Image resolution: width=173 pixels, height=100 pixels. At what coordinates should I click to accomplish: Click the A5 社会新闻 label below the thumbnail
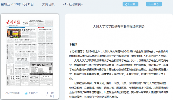point(12,93)
